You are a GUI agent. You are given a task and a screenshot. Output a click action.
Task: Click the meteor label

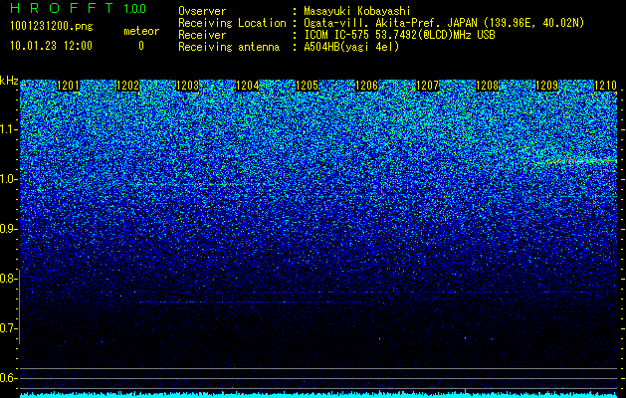point(141,31)
